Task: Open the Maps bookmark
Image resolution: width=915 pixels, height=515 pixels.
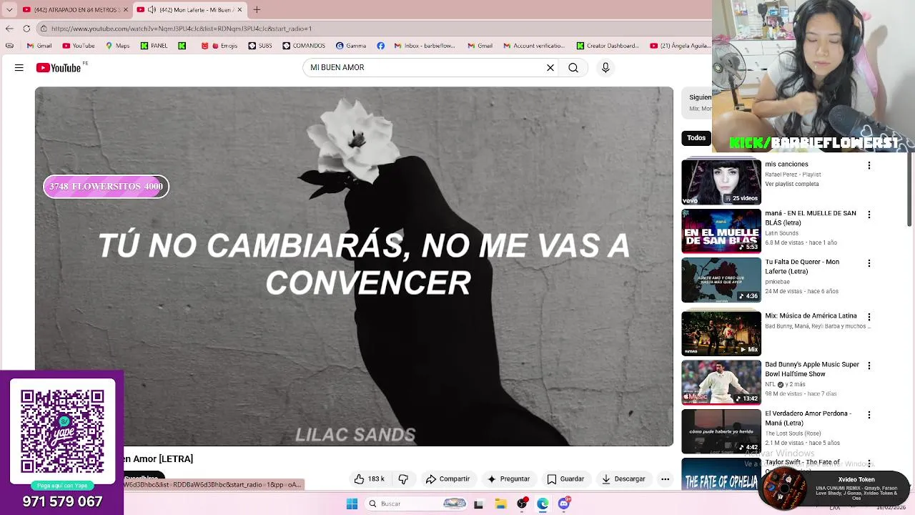Action: tap(117, 46)
